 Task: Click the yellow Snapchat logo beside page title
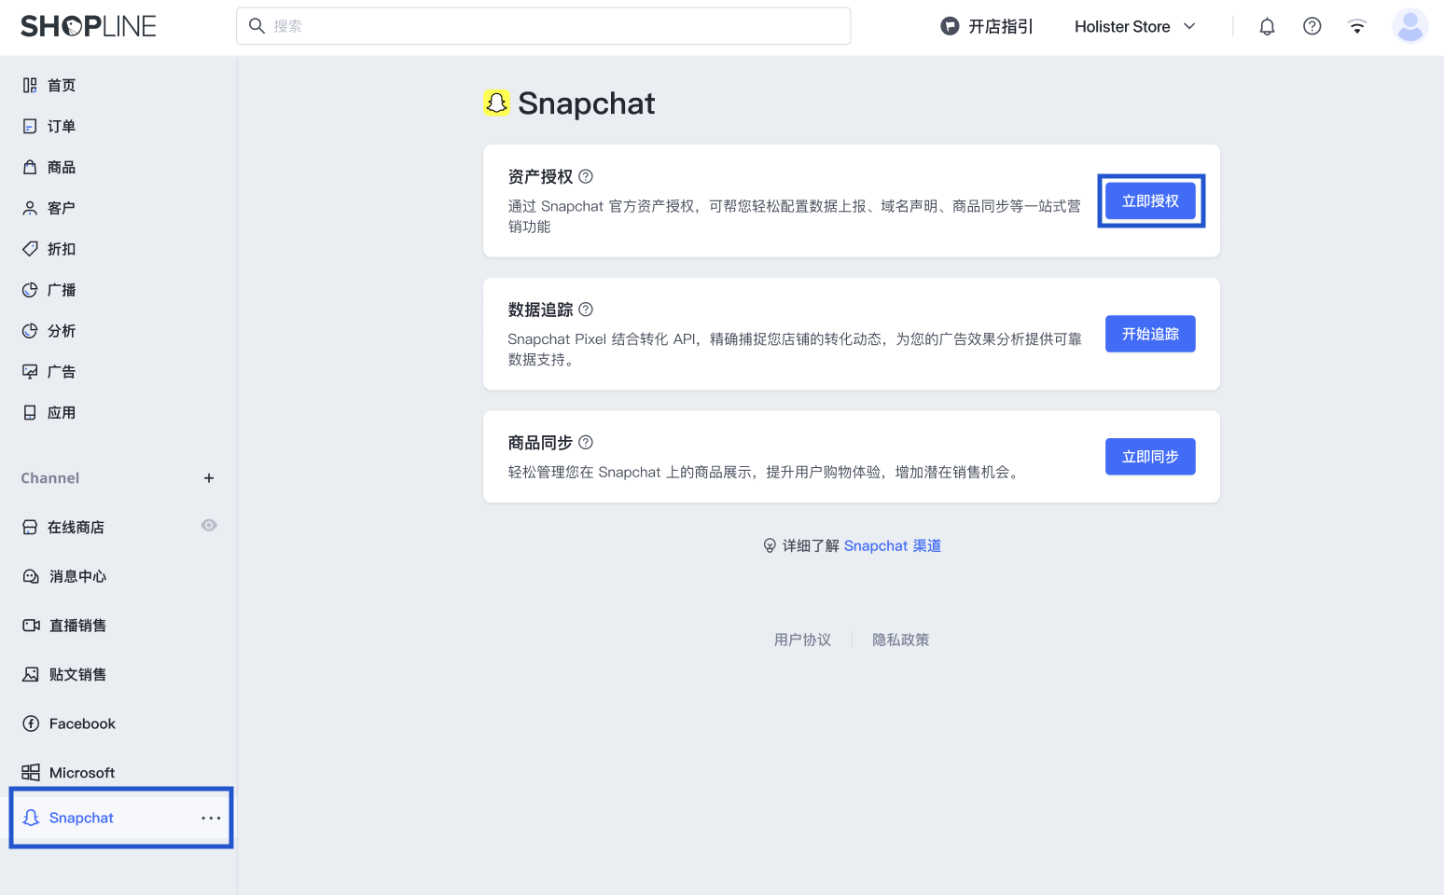pos(496,103)
